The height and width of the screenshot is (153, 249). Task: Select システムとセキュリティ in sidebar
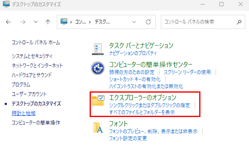pyautogui.click(x=32, y=56)
